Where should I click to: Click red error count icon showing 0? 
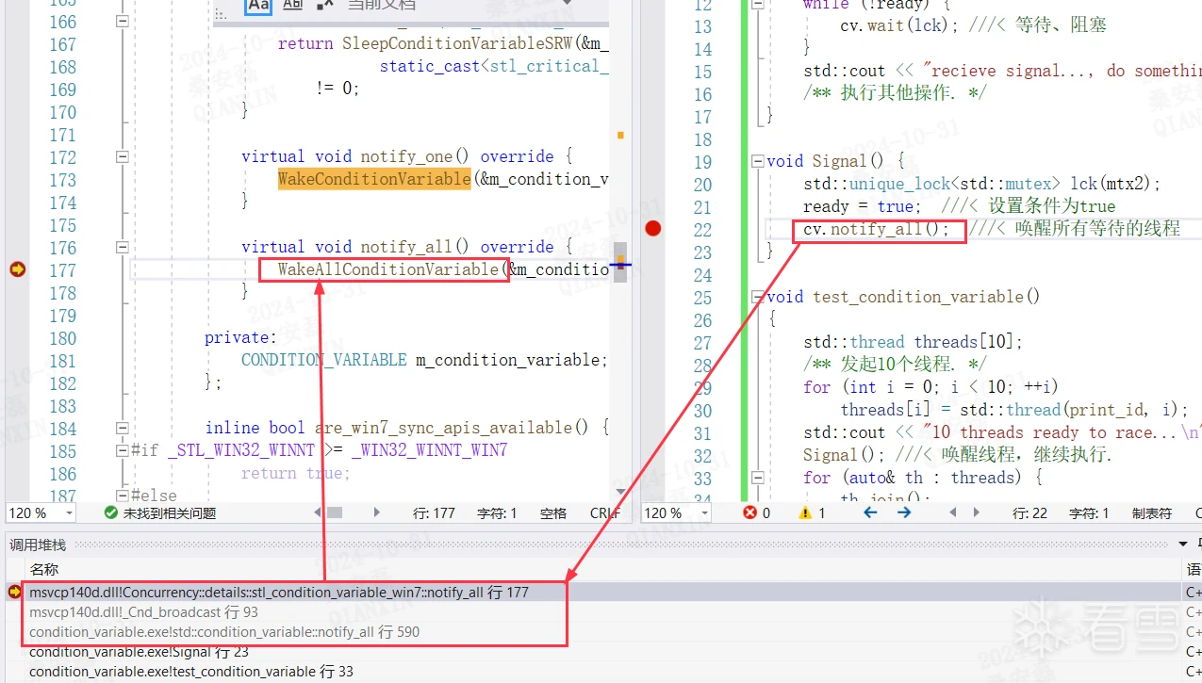coord(750,512)
